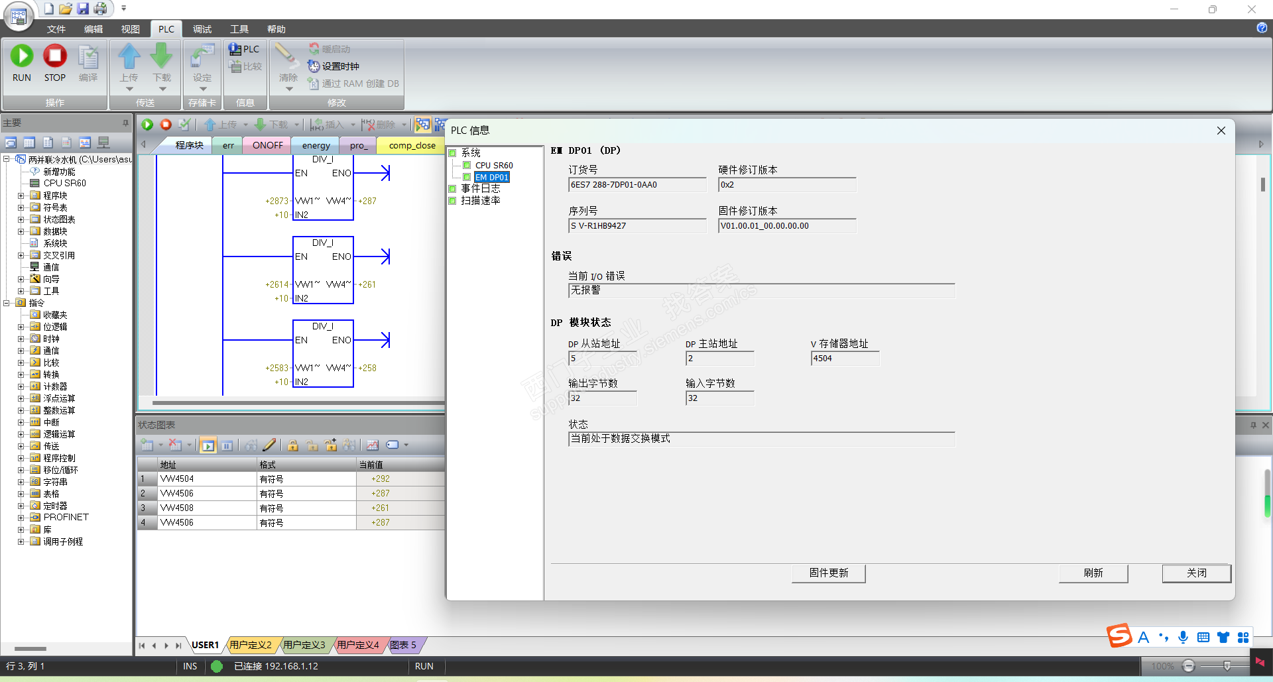Toggle program status monitoring in editor toolbar

422,125
